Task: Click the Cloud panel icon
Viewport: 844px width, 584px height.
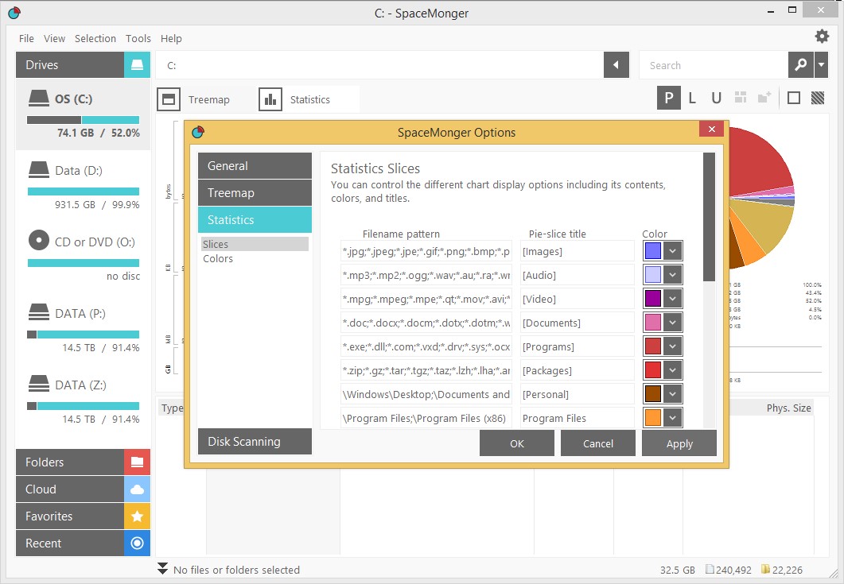Action: [x=137, y=489]
